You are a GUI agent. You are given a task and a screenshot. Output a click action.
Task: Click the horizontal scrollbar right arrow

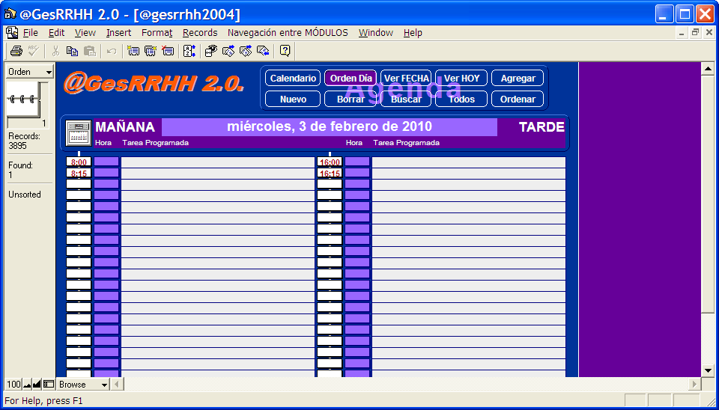(x=695, y=384)
